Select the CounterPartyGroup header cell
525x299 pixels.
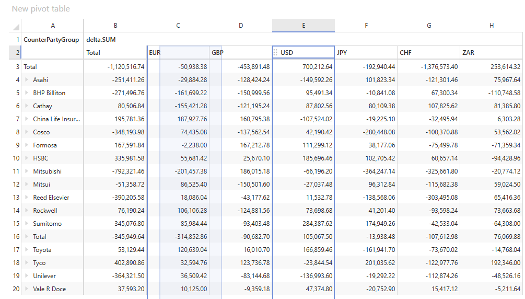[53, 40]
